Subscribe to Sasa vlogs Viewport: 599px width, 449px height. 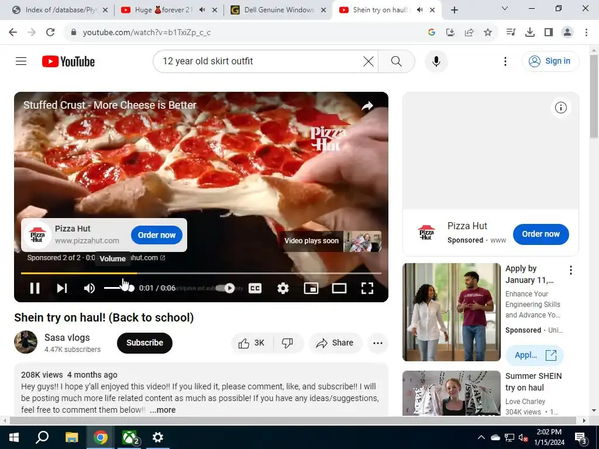click(145, 343)
